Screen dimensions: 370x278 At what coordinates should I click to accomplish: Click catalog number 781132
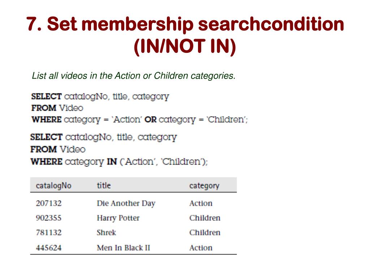(x=49, y=232)
